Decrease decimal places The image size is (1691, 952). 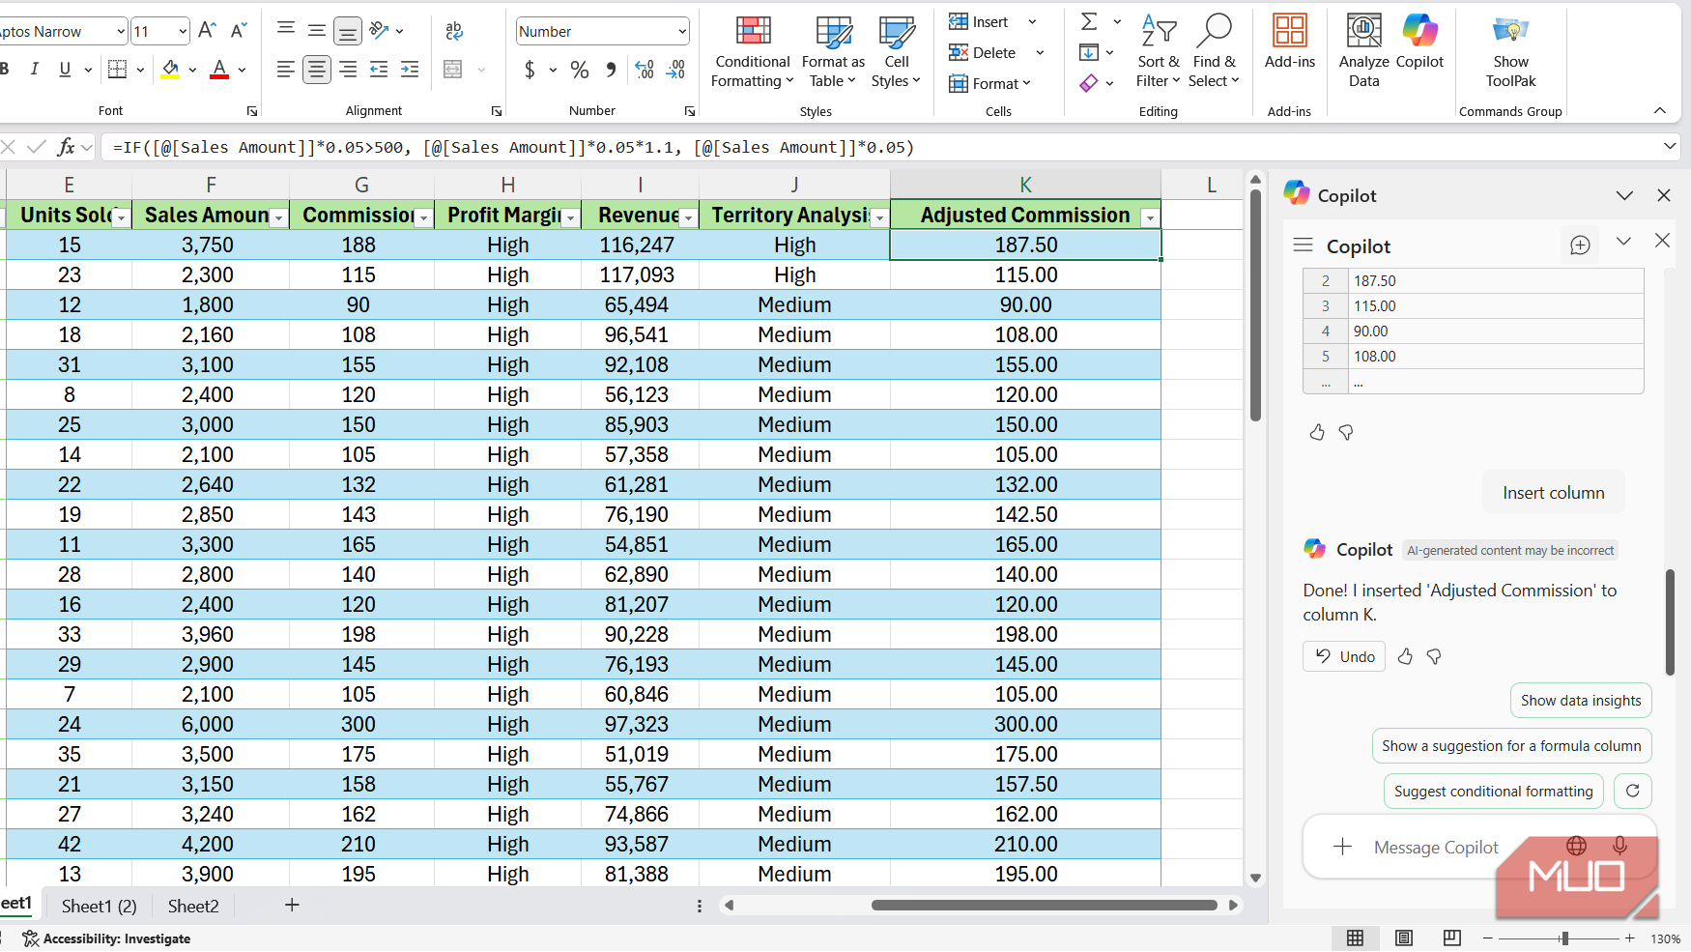[x=675, y=70]
